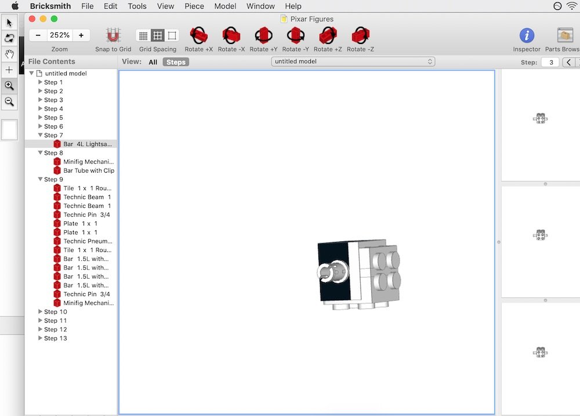The width and height of the screenshot is (580, 416).
Task: Open the Parts Browser
Action: (564, 35)
